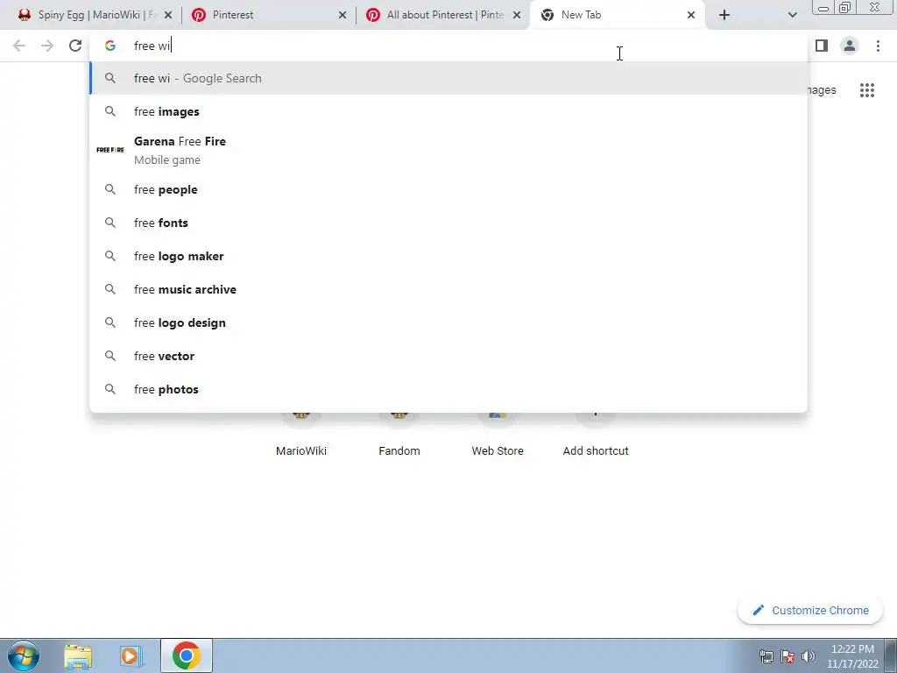
Task: Choose the 'free logo design' suggestion
Action: coord(448,322)
